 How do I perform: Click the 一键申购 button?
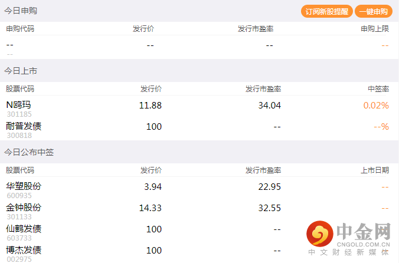pyautogui.click(x=373, y=11)
